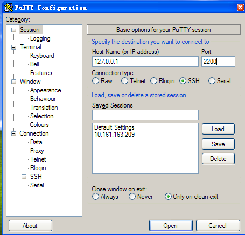This screenshot has width=245, height=235.
Task: Select the Serial connection radio button
Action: [x=212, y=81]
